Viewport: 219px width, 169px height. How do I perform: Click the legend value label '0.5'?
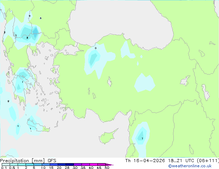tap(12, 168)
